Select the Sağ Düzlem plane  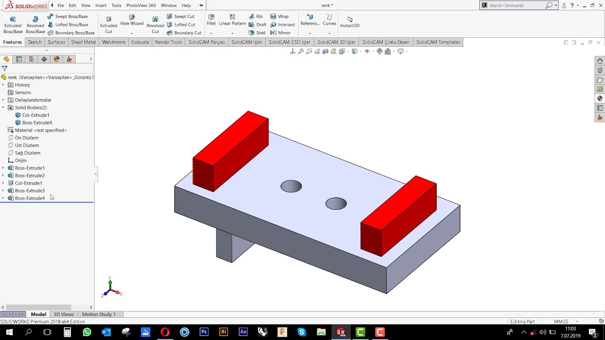click(x=24, y=153)
